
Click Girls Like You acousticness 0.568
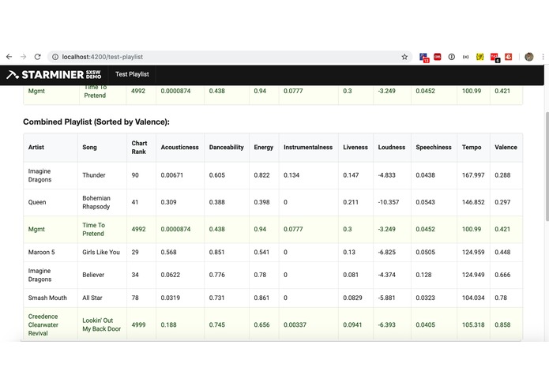pyautogui.click(x=168, y=252)
